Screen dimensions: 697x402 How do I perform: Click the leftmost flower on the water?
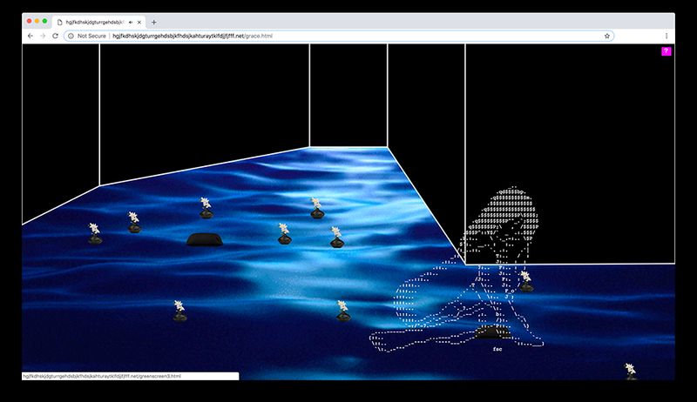tap(95, 232)
